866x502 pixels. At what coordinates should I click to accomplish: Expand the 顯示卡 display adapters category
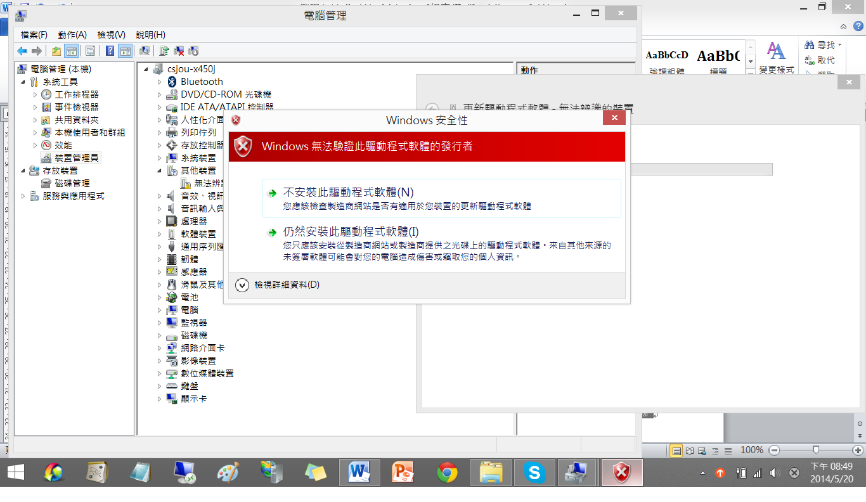tap(160, 399)
